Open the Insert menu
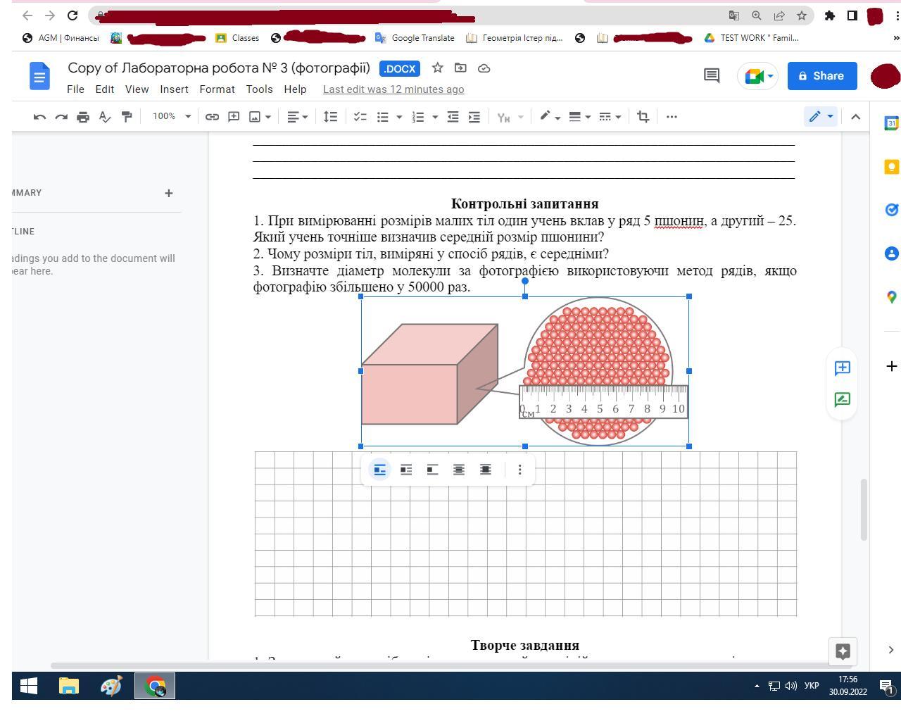This screenshot has height=721, width=901. [174, 89]
